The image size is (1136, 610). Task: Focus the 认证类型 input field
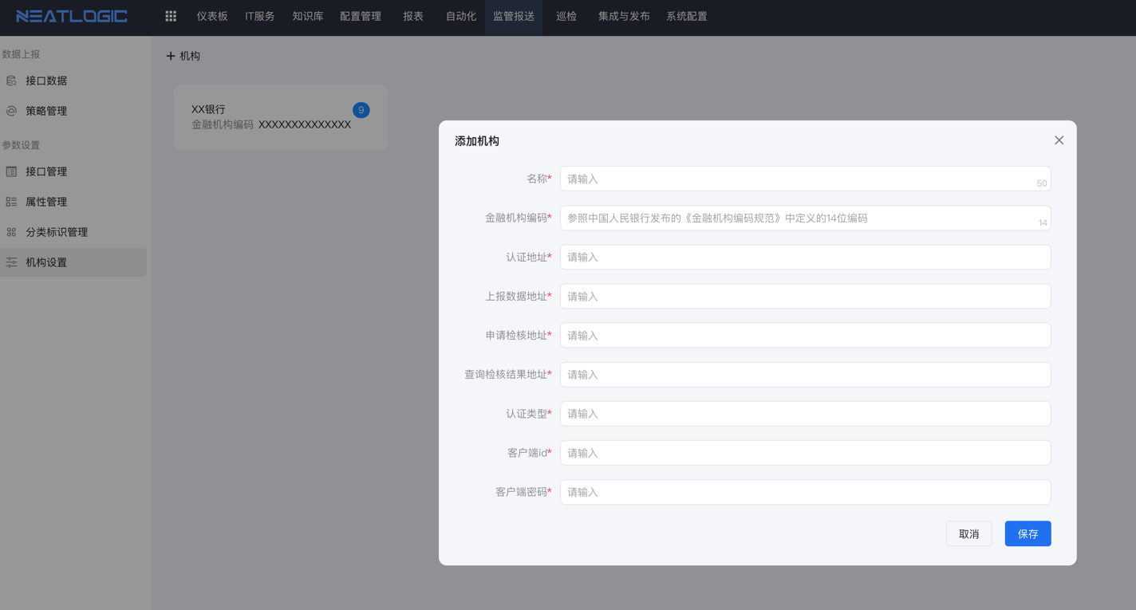pos(805,413)
